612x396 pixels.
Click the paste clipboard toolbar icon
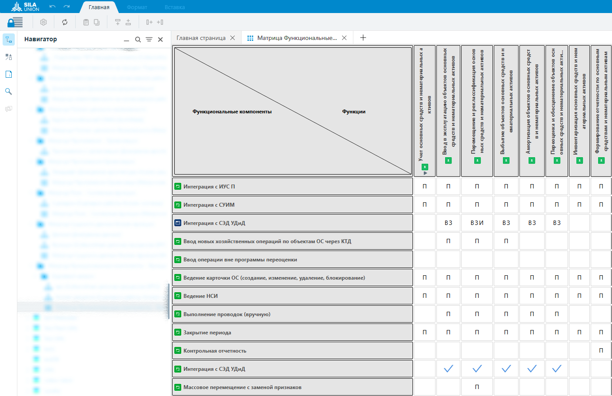point(86,22)
